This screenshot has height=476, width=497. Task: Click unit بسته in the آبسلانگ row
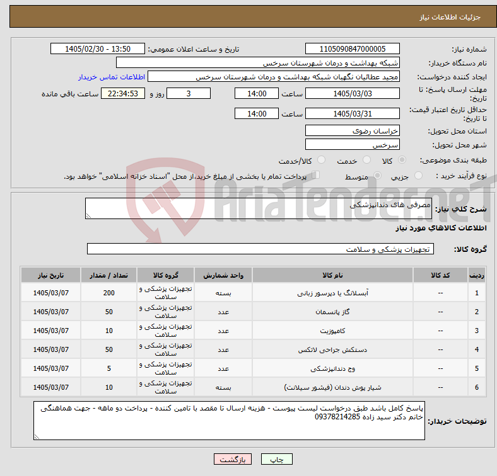coord(223,293)
